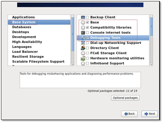This screenshot has width=163, height=123.
Task: Click the Compatibility libraries group icon
Action: tap(83, 28)
